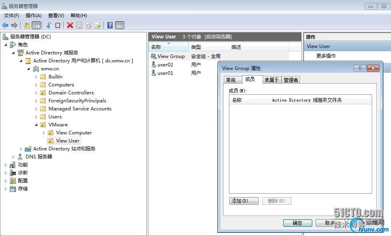Expand the Computers folder
This screenshot has height=236, width=391.
tap(36, 85)
